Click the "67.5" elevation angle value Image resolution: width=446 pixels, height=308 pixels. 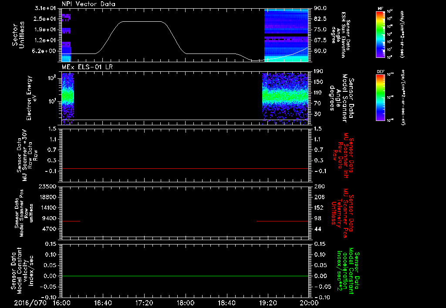(320, 40)
